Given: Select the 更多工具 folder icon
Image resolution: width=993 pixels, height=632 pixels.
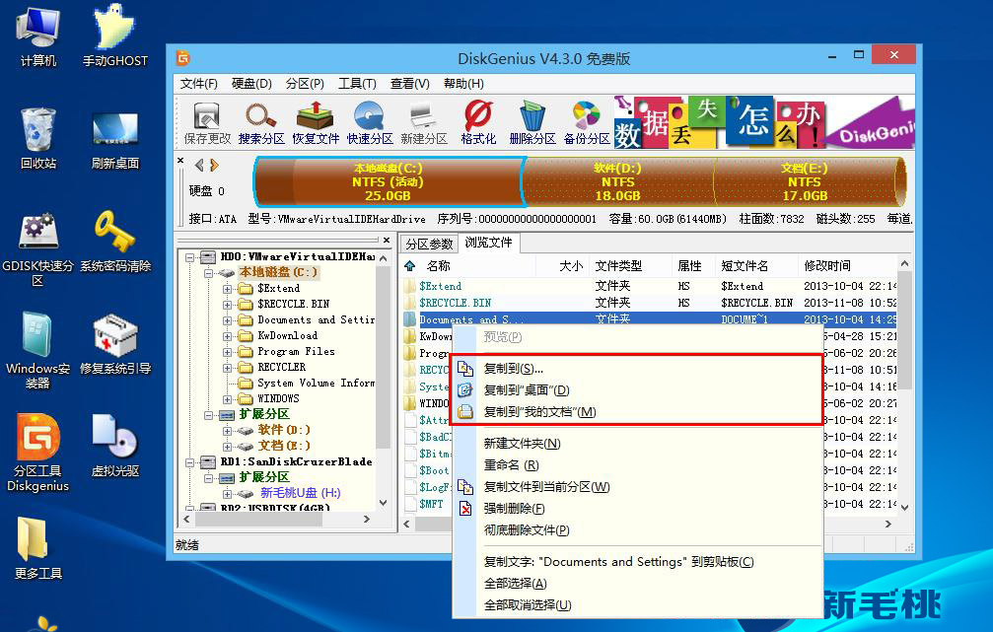Looking at the screenshot, I should [x=38, y=548].
